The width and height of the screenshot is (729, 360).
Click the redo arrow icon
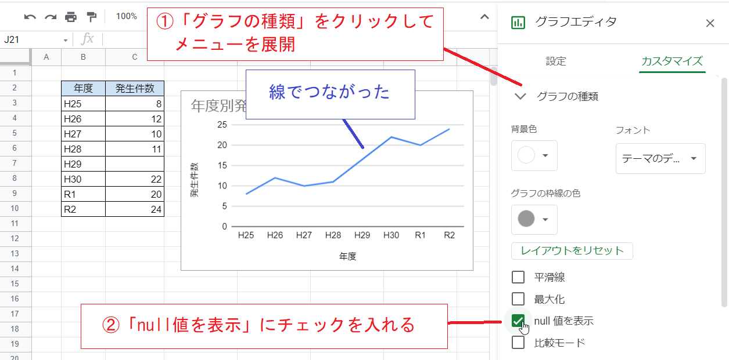(51, 17)
